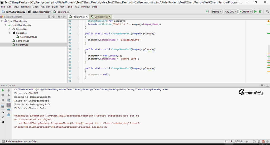Close the Run tab with X icon
This screenshot has height=145, width=270.
[x=3, y=117]
